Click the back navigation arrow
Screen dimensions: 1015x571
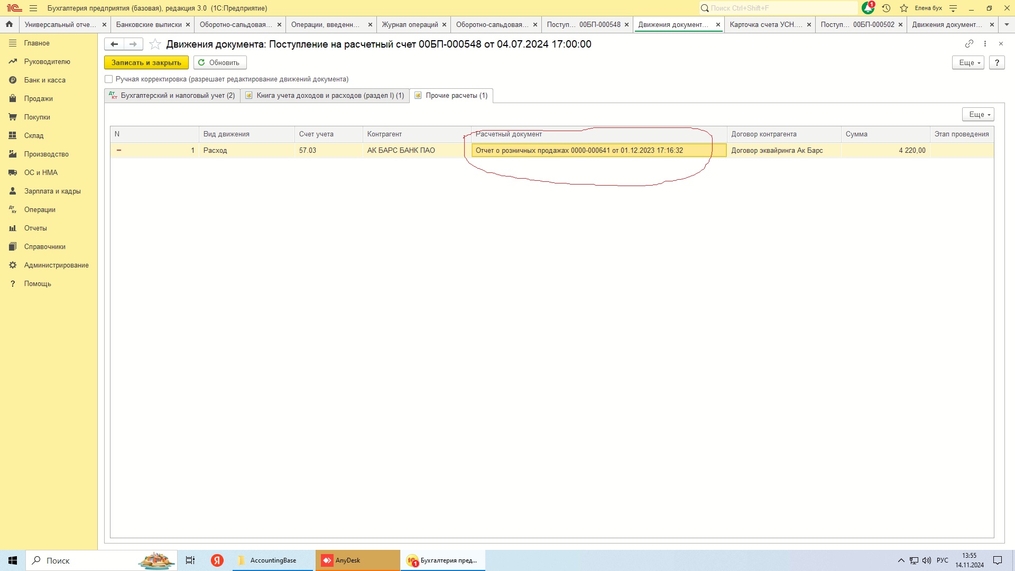tap(114, 44)
